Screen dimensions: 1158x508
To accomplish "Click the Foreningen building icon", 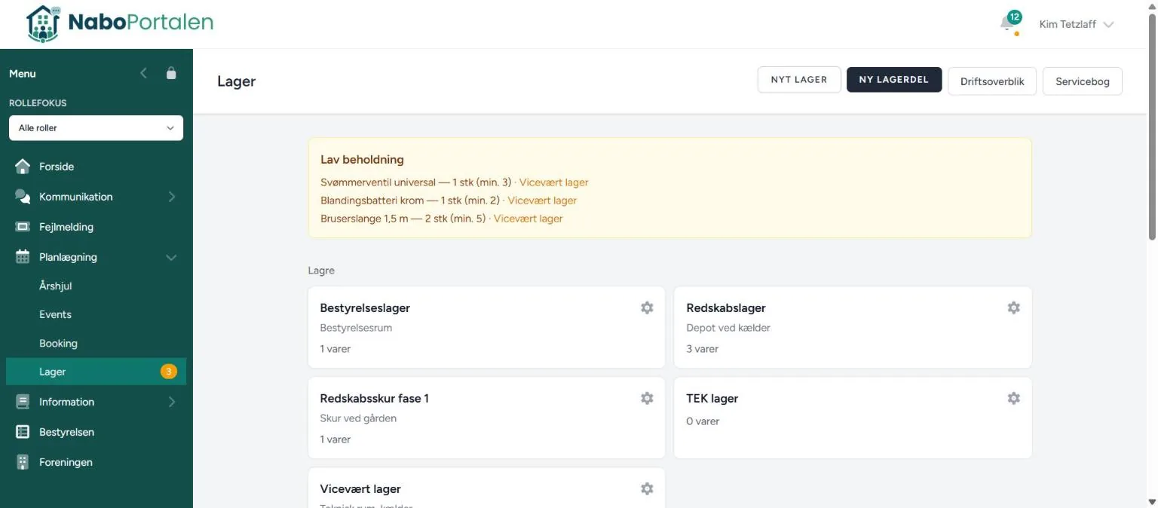I will pos(23,462).
